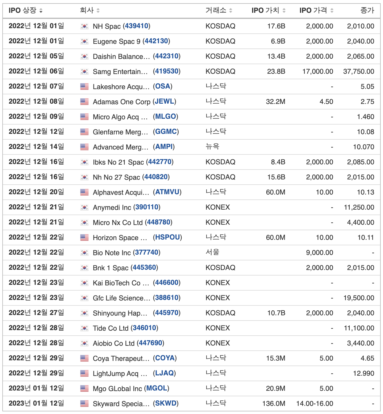Select closing price 19,500.00

pyautogui.click(x=359, y=298)
